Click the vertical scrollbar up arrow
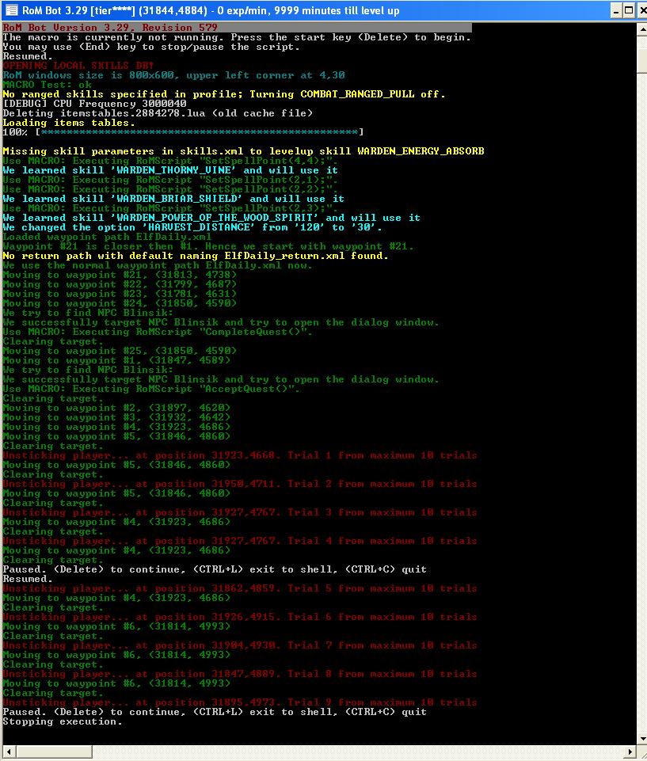 point(641,29)
